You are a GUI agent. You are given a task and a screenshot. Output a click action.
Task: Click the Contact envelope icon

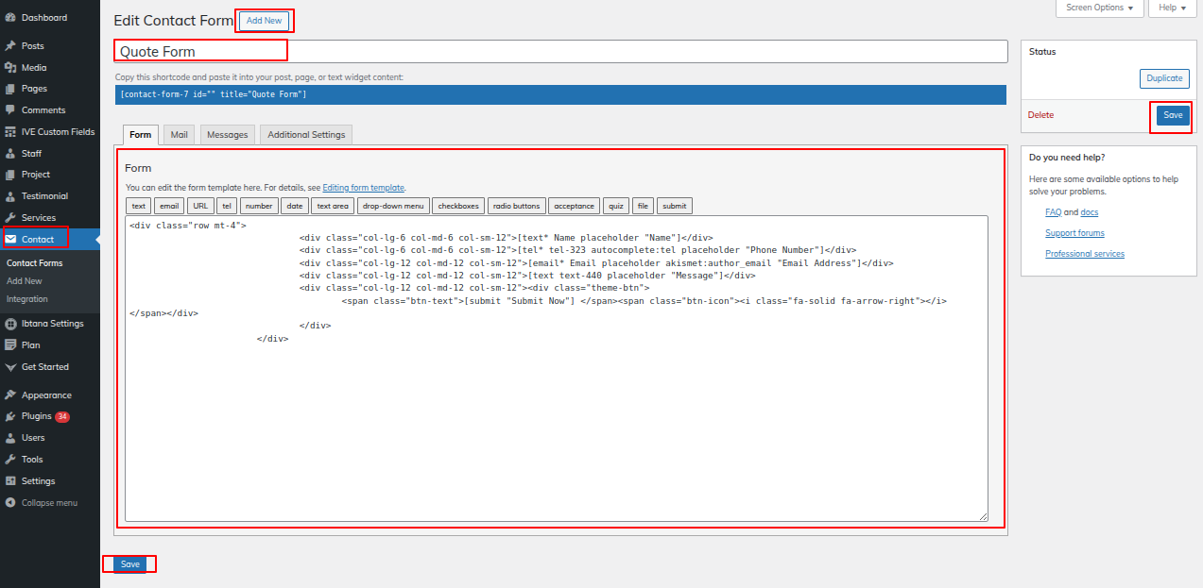point(10,239)
